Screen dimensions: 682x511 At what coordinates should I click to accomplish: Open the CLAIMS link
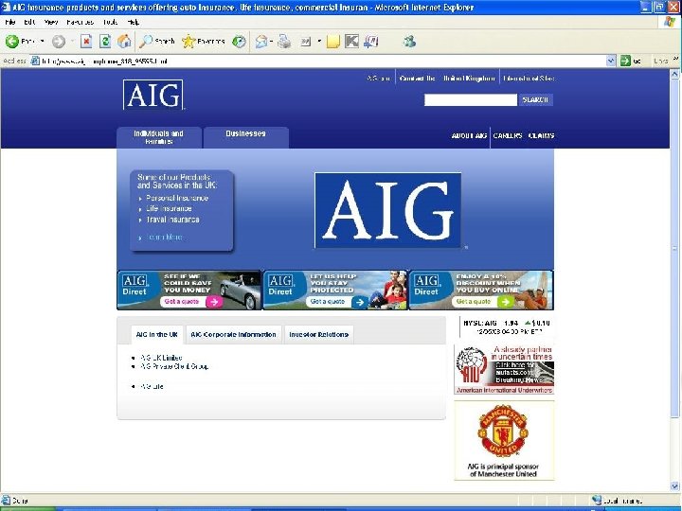coord(542,135)
